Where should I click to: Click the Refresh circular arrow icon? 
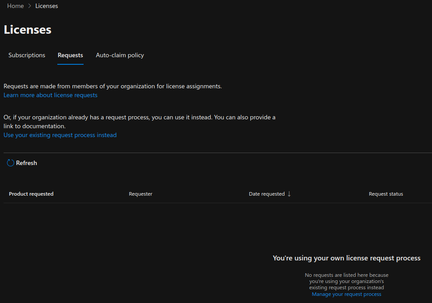[11, 163]
